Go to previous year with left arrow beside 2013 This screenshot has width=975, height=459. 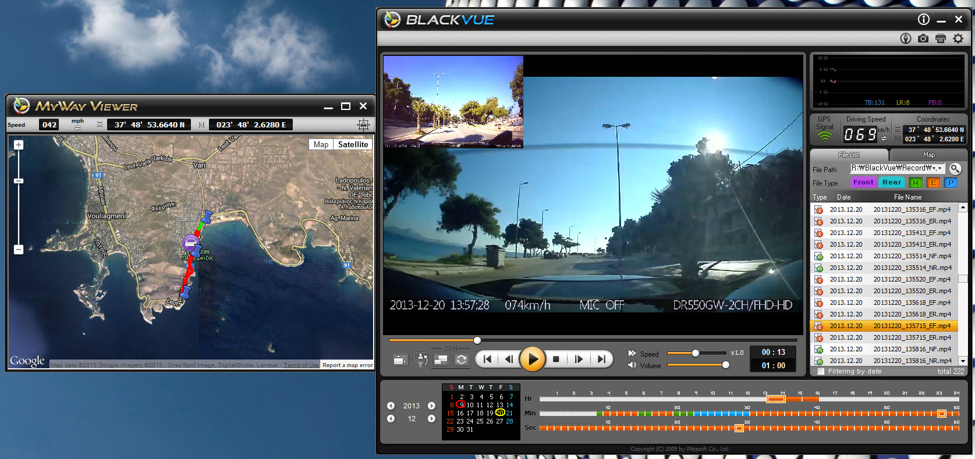[391, 406]
